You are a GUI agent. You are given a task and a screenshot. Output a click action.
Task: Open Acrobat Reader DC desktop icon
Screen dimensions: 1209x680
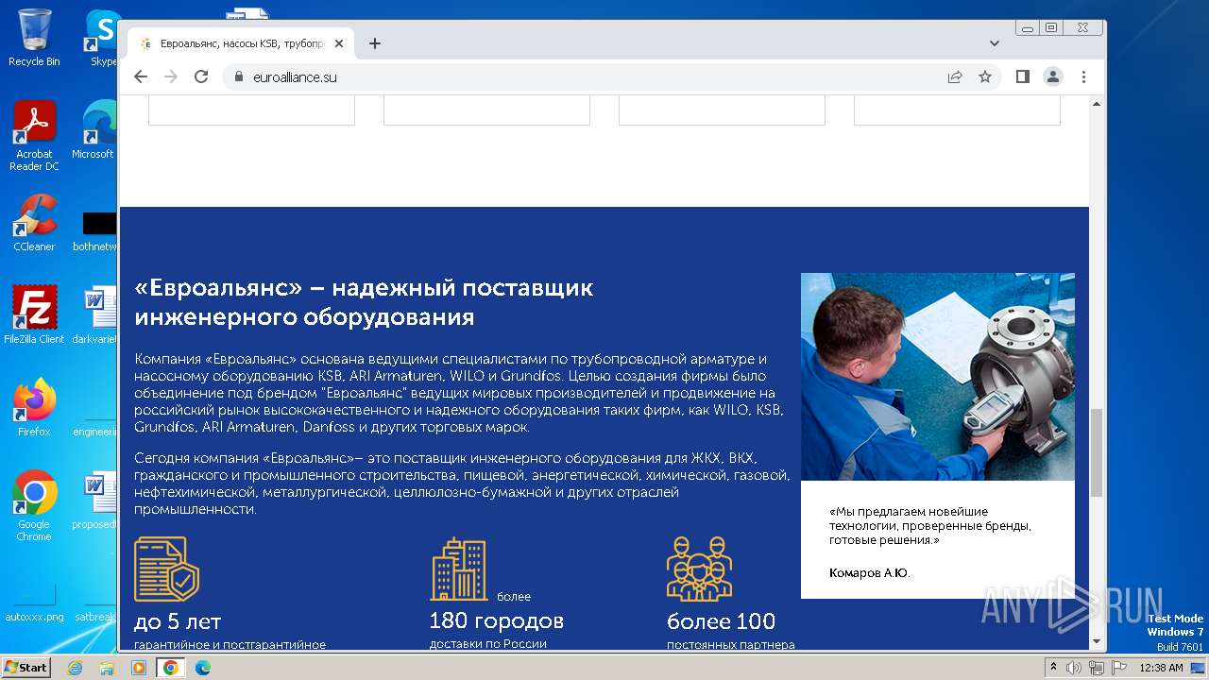point(34,137)
